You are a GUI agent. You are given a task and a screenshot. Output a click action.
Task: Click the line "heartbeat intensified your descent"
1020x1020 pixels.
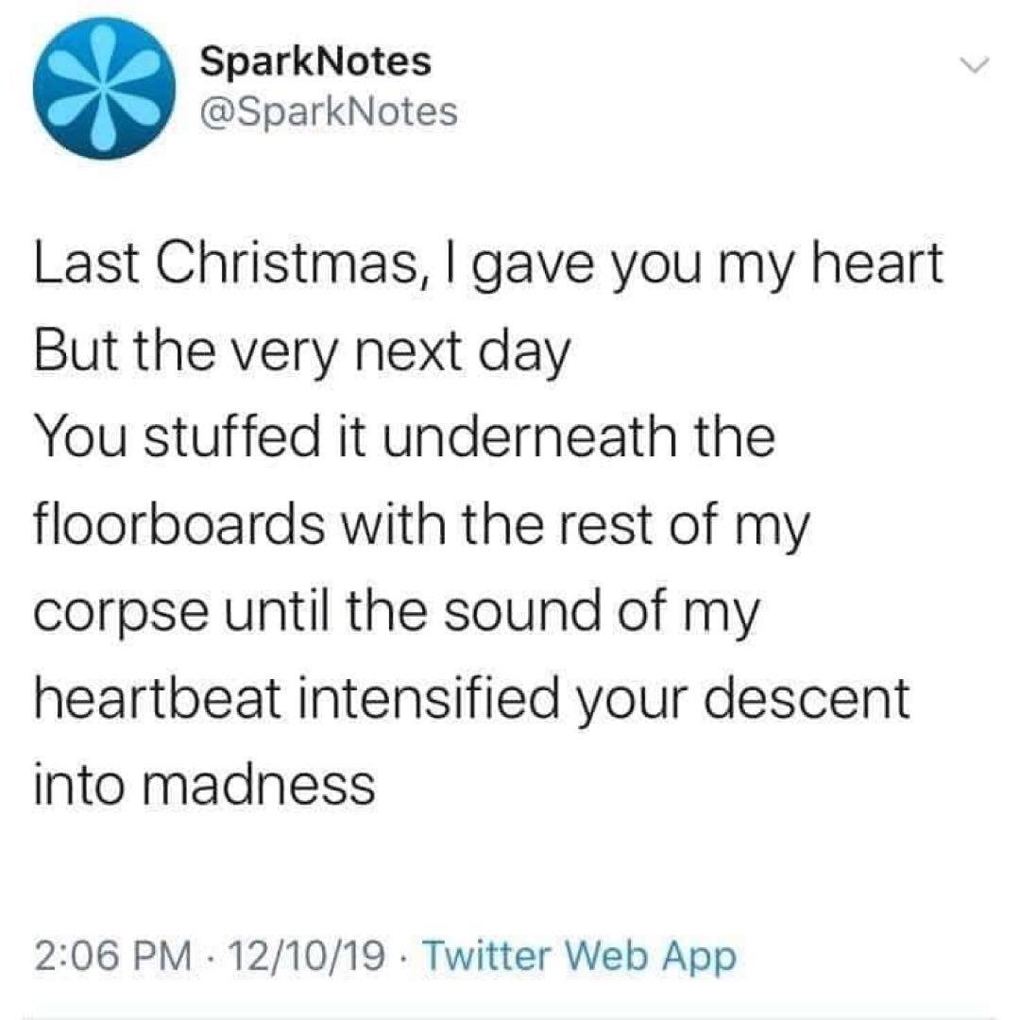[x=470, y=698]
